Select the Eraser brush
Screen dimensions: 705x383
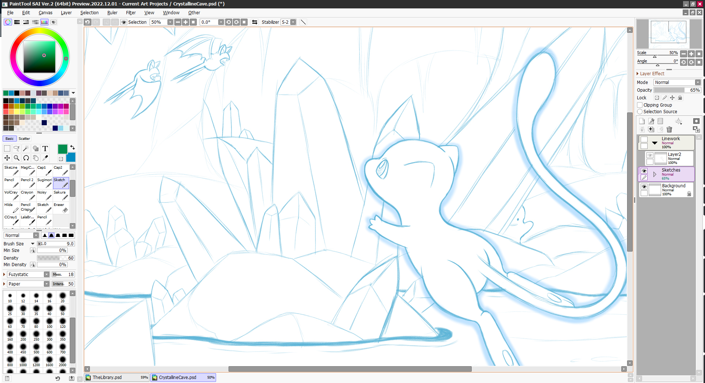pos(61,207)
